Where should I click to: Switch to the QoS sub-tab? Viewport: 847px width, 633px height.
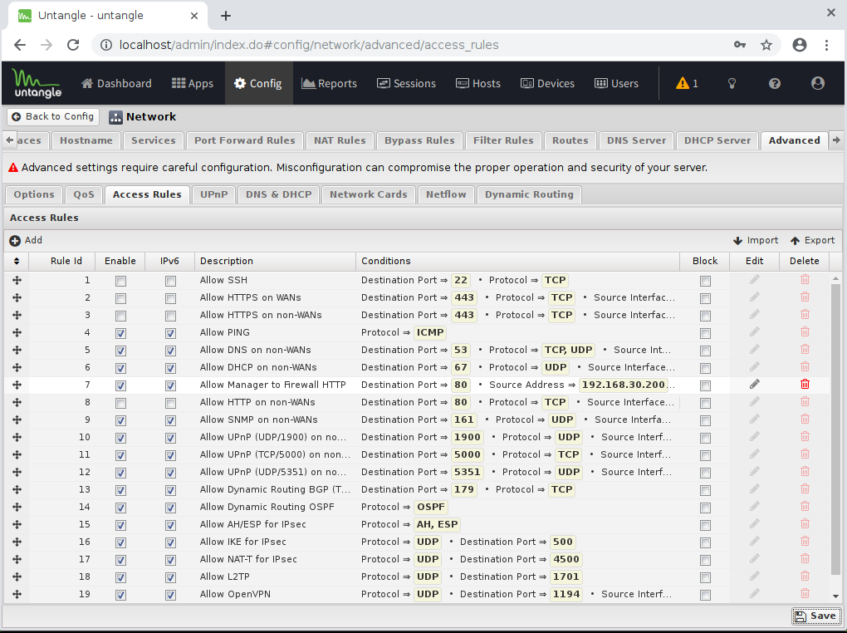point(84,194)
